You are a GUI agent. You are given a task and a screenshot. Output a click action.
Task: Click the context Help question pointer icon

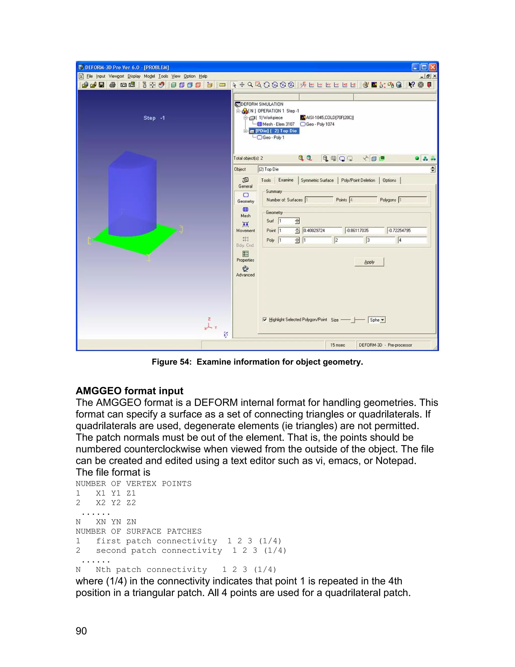tap(412, 85)
